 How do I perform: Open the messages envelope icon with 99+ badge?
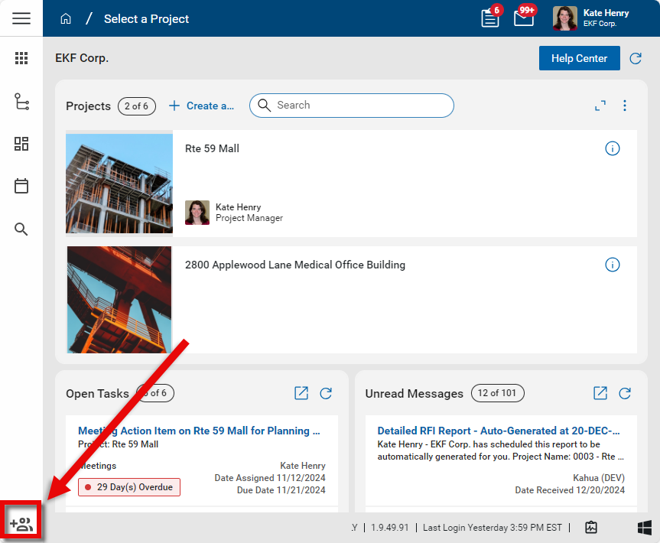(524, 18)
